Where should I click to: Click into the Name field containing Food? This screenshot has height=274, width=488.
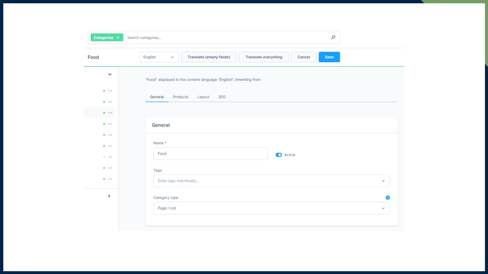coord(210,153)
